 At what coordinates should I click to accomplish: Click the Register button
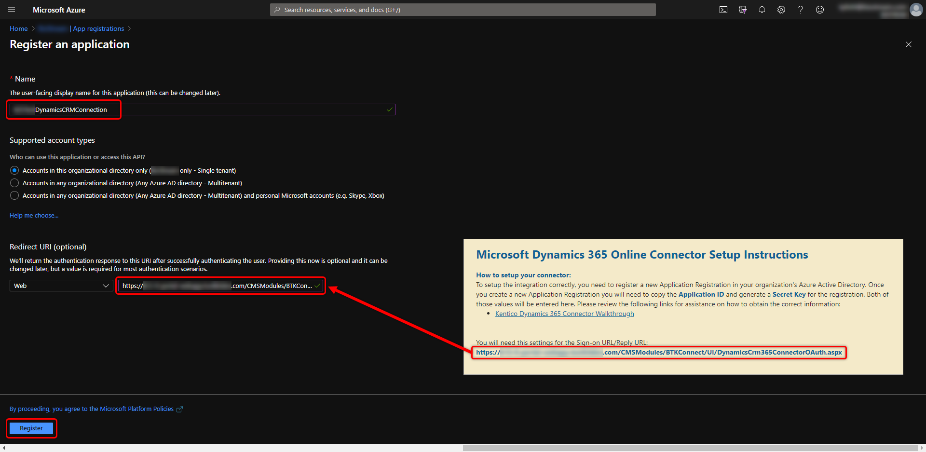31,428
